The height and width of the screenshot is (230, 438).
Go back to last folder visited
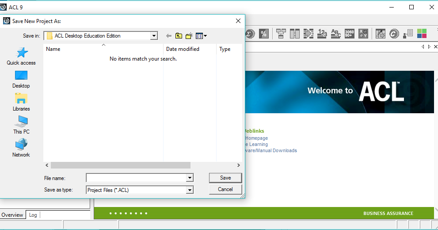[x=168, y=36]
